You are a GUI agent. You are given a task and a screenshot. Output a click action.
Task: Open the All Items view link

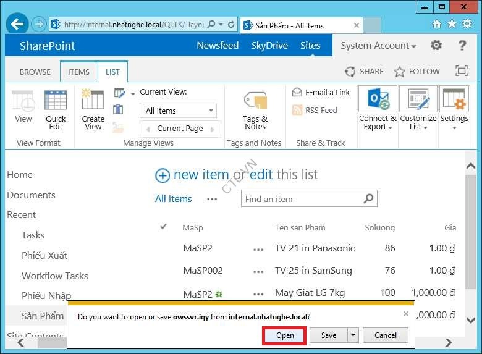174,199
